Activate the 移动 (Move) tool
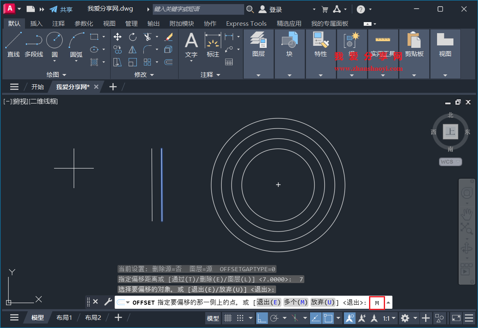Viewport: 478px width, 328px height. tap(118, 36)
